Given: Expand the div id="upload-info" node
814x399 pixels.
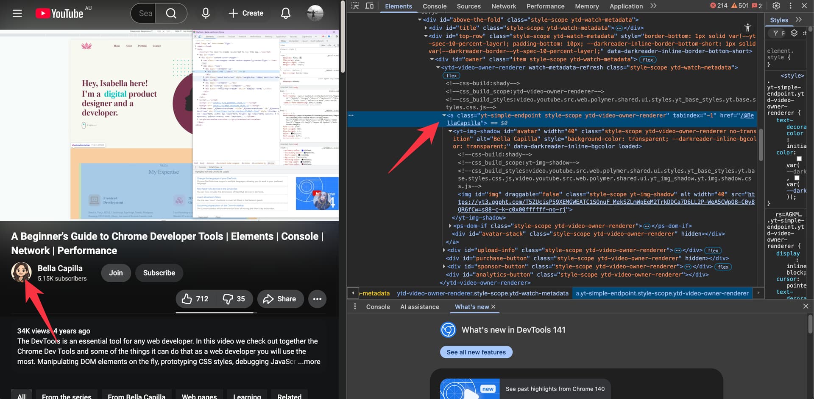Looking at the screenshot, I should [444, 250].
